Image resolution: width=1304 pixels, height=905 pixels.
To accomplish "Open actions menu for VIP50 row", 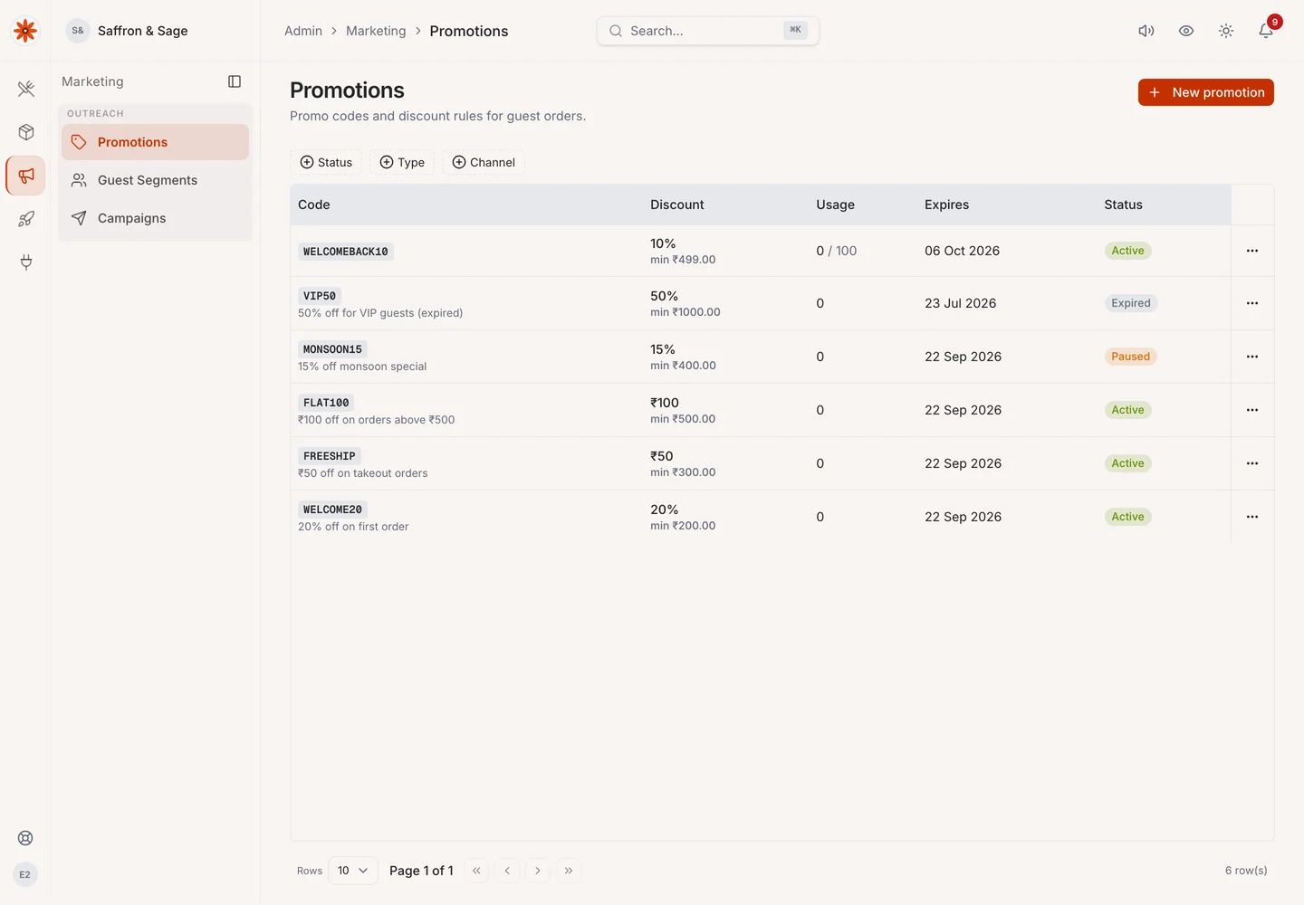I will pyautogui.click(x=1252, y=303).
